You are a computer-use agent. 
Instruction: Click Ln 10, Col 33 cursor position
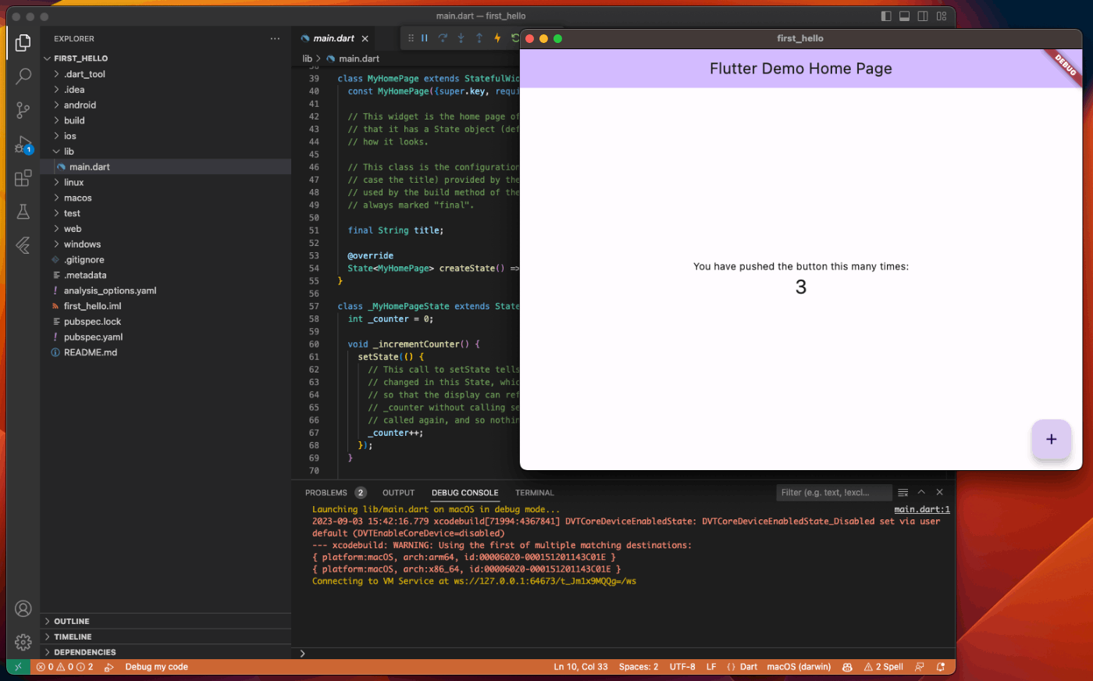point(581,667)
